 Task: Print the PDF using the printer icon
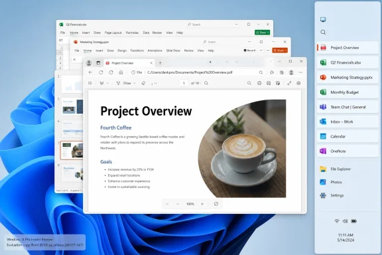[259, 83]
